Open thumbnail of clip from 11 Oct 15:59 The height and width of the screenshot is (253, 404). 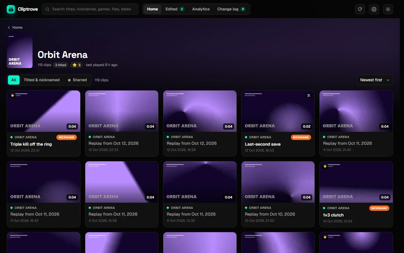[x=122, y=182]
